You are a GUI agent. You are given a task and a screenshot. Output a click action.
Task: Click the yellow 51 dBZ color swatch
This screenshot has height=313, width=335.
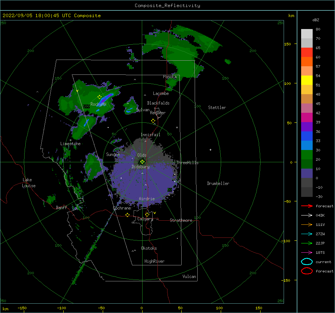pyautogui.click(x=307, y=80)
